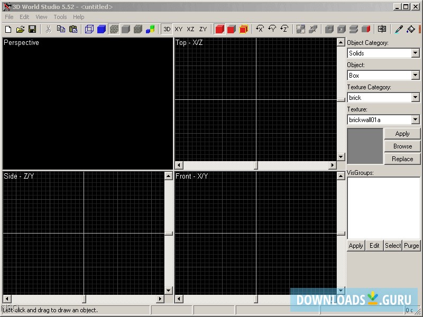The height and width of the screenshot is (317, 423).
Task: Toggle the 3D view button
Action: click(x=167, y=29)
